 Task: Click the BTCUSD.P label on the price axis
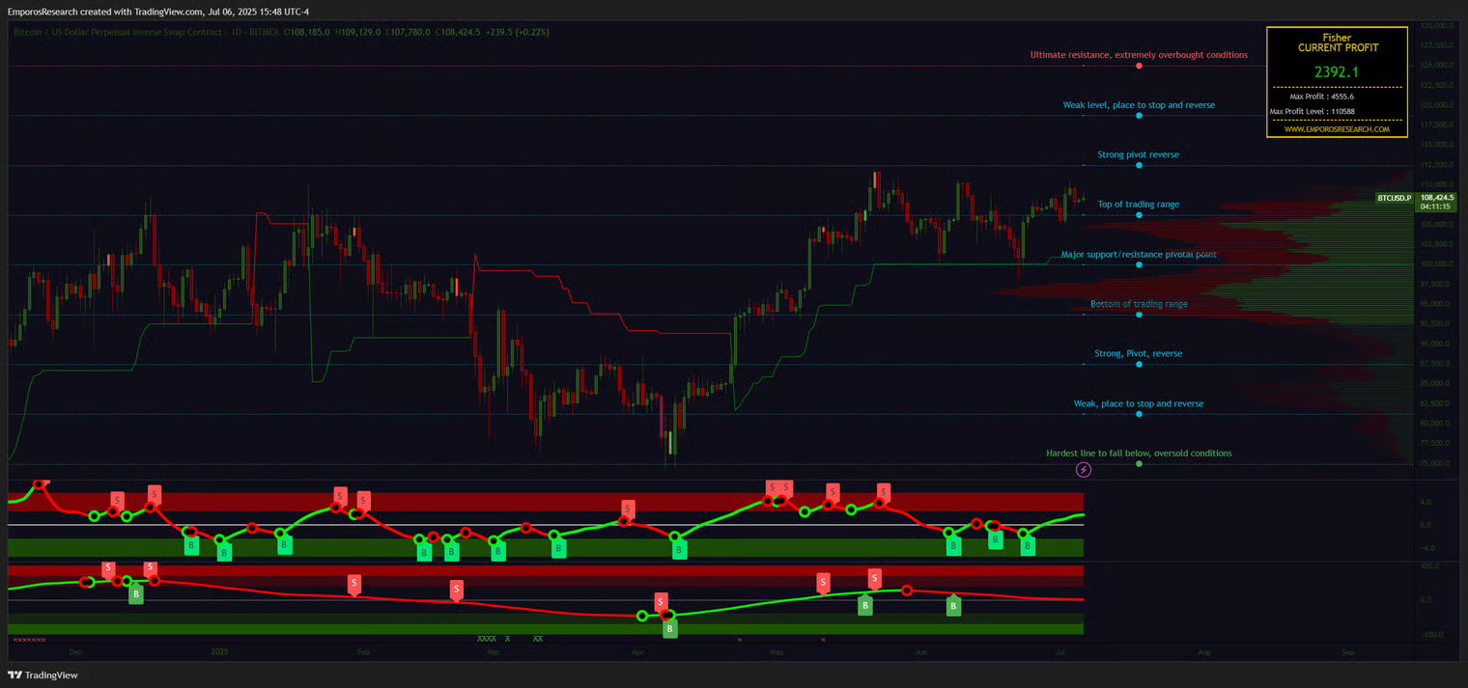pos(1395,198)
